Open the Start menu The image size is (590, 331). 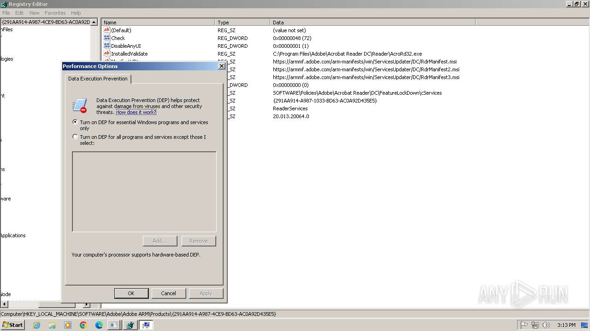(x=12, y=325)
